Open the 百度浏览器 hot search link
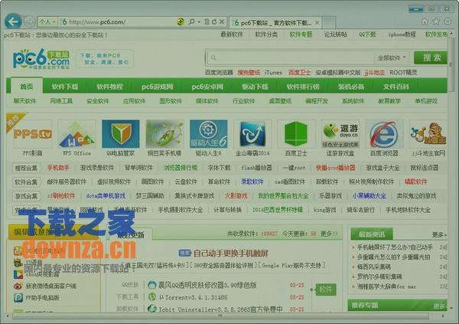This screenshot has width=459, height=324. (x=219, y=72)
